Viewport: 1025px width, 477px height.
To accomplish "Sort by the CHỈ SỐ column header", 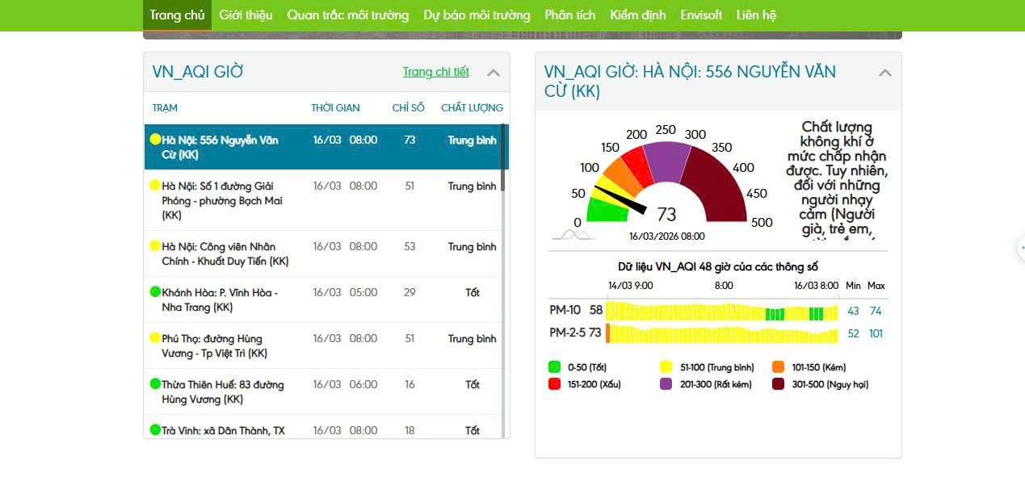I will (x=408, y=107).
